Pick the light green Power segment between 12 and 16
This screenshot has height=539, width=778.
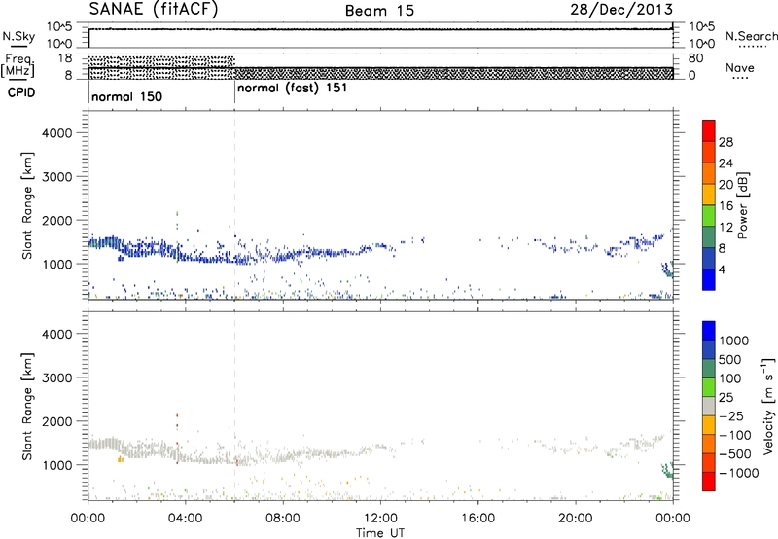pos(709,215)
